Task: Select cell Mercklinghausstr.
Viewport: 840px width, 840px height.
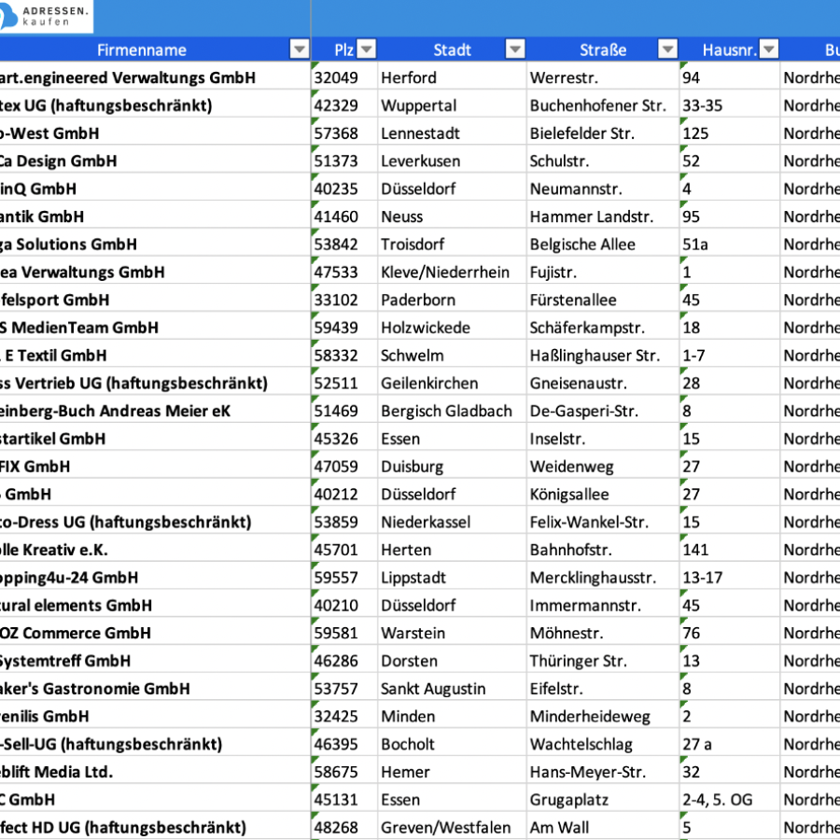Action: point(603,579)
